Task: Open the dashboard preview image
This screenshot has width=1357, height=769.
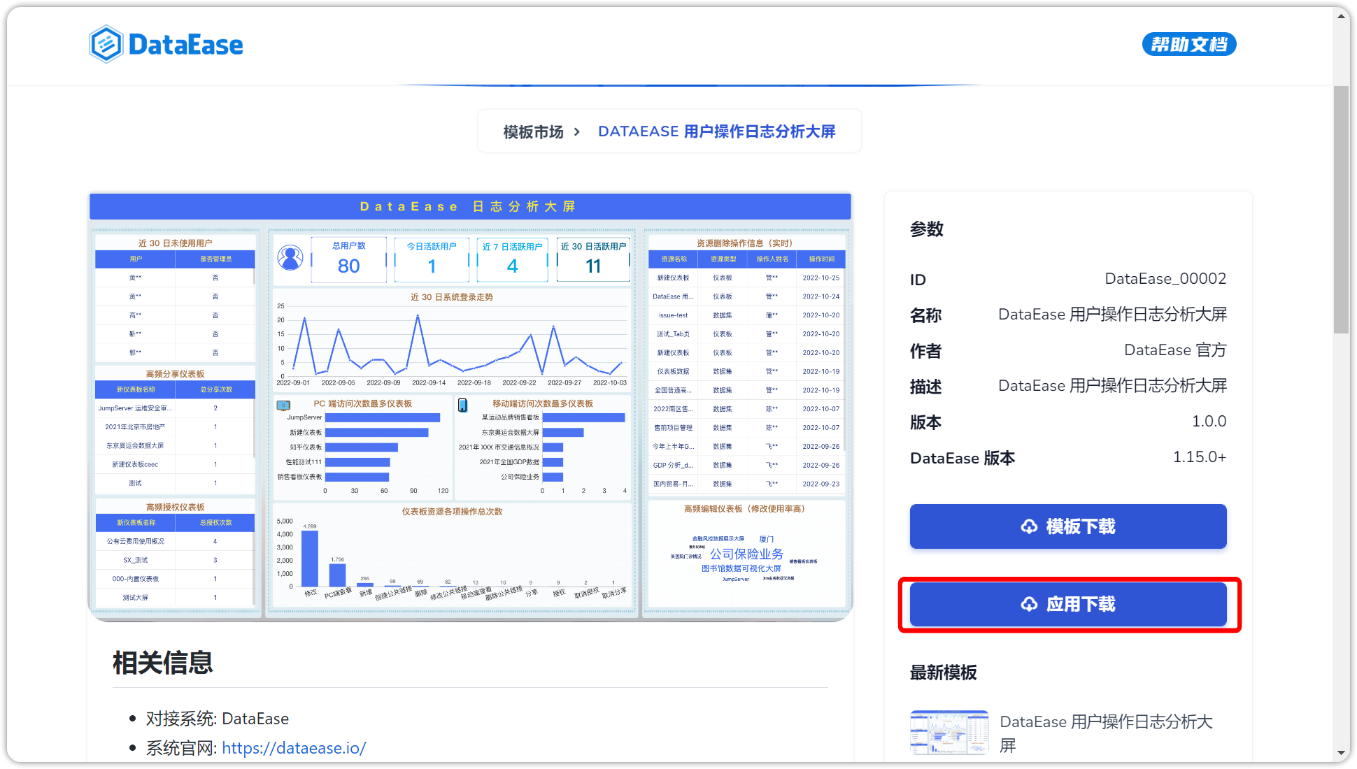Action: 470,406
